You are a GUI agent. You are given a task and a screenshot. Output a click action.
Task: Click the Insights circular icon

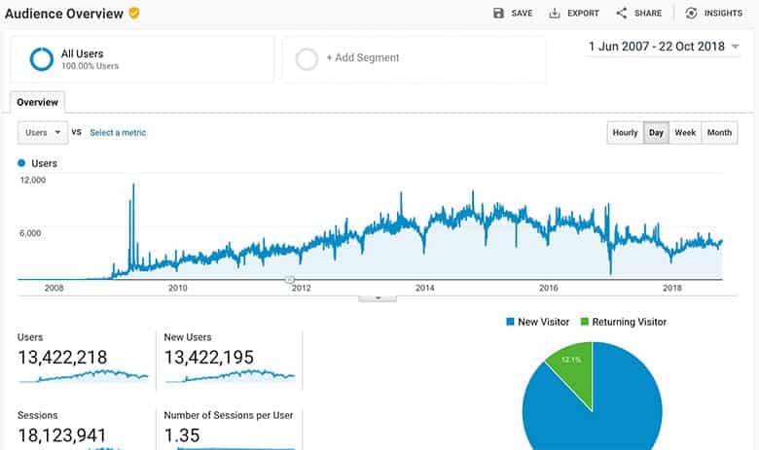(x=691, y=13)
